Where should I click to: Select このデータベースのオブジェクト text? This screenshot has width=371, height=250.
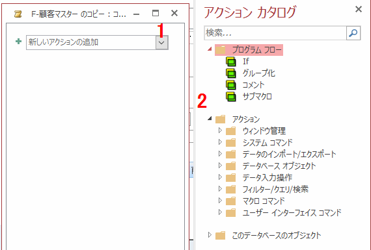pos(277,235)
